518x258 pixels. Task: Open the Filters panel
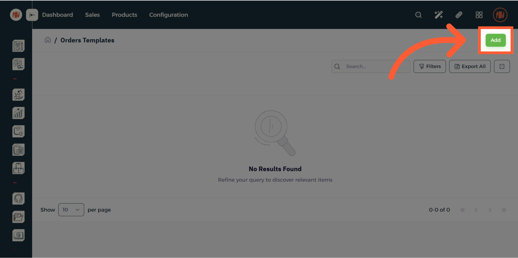[430, 66]
